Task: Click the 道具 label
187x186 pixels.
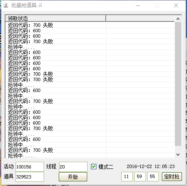Action: [9, 176]
